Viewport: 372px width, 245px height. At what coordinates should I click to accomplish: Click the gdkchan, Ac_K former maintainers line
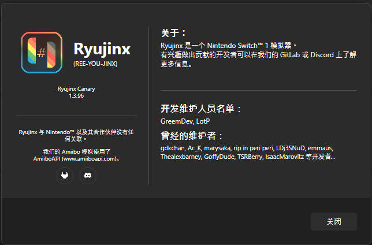point(247,148)
